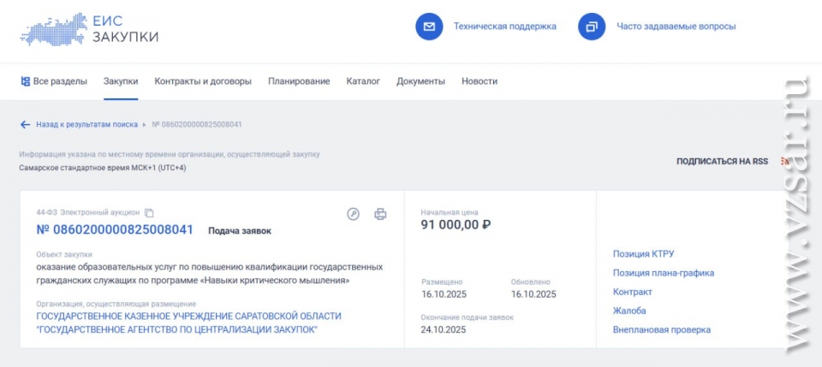
Task: Select the Документы tab
Action: pyautogui.click(x=420, y=81)
